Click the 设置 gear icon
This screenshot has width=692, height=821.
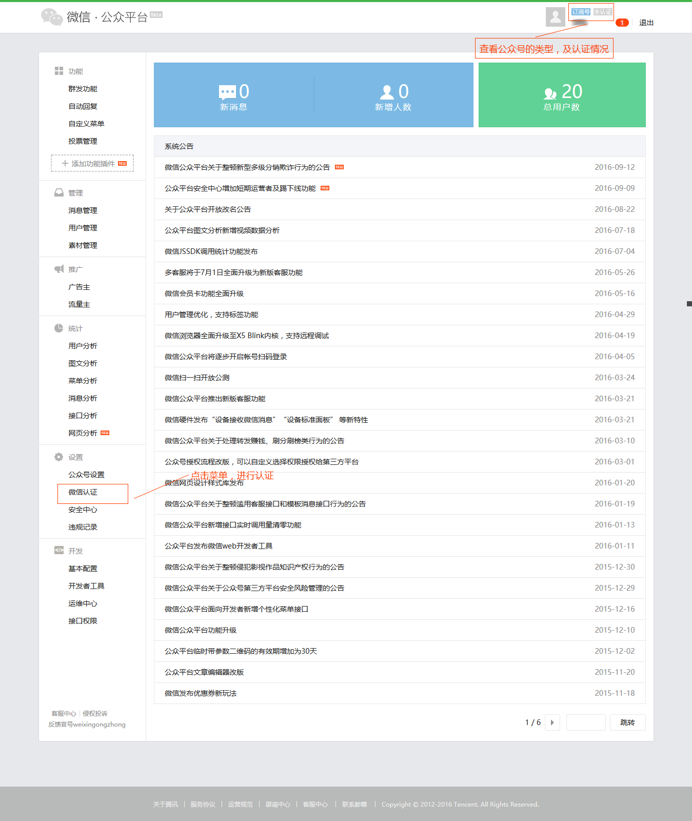[x=59, y=457]
